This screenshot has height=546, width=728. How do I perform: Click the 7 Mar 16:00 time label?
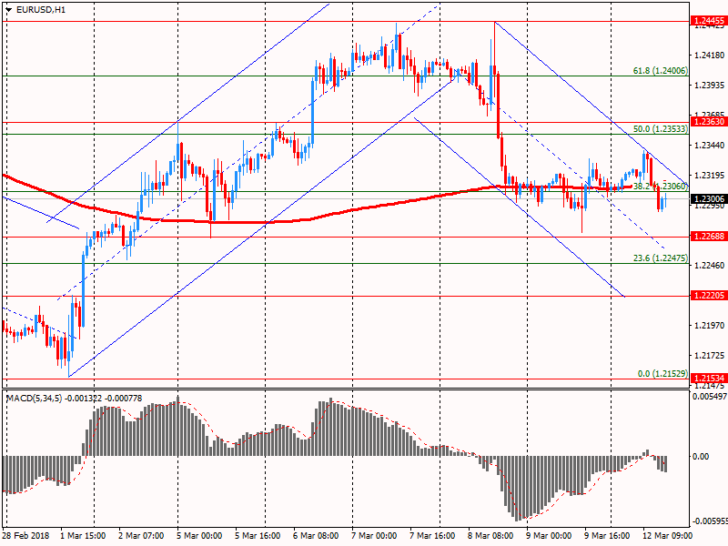point(432,535)
